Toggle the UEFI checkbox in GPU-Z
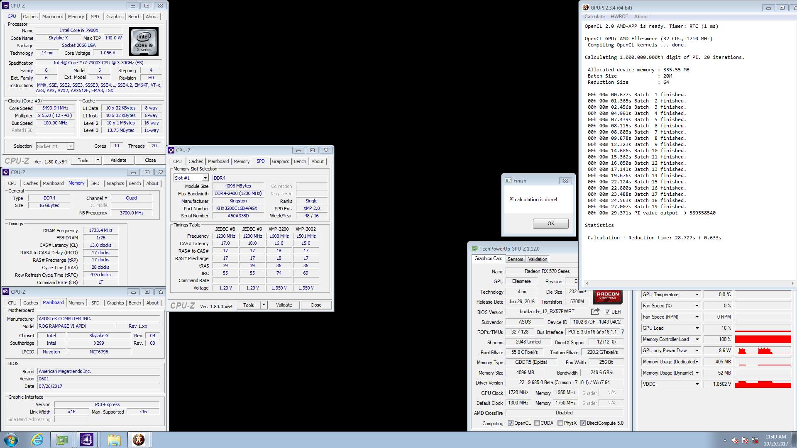 [x=607, y=312]
